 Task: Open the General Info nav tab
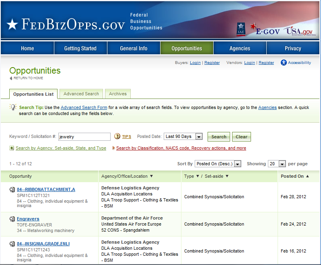[134, 48]
